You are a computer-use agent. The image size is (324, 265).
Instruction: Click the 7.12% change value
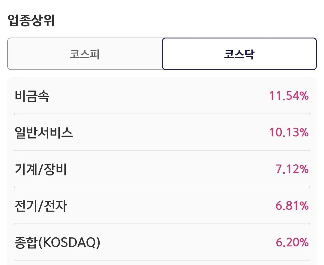[x=292, y=169]
